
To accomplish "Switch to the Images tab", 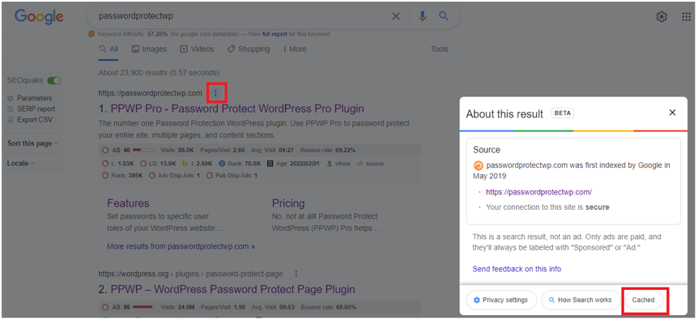I will pos(149,49).
